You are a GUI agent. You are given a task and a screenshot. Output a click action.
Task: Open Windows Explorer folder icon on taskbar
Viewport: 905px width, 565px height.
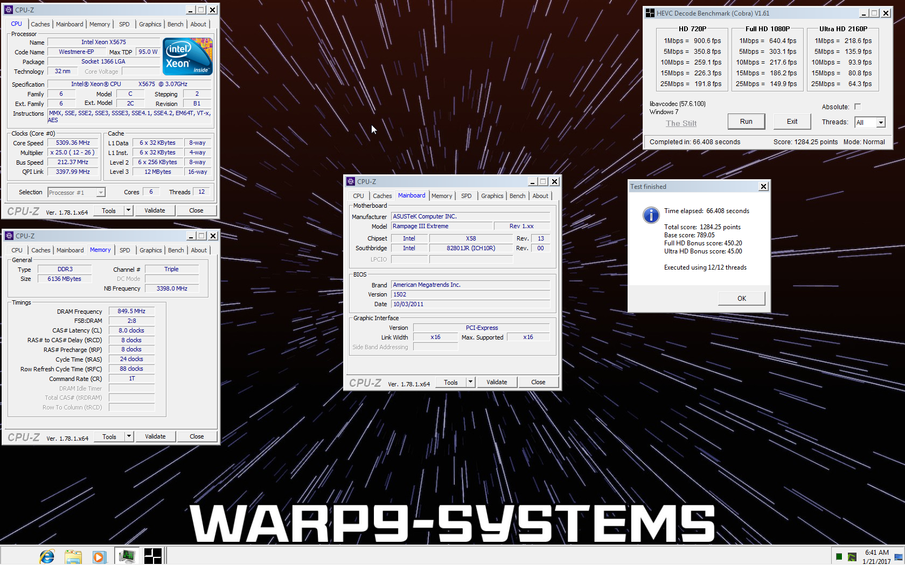point(73,556)
